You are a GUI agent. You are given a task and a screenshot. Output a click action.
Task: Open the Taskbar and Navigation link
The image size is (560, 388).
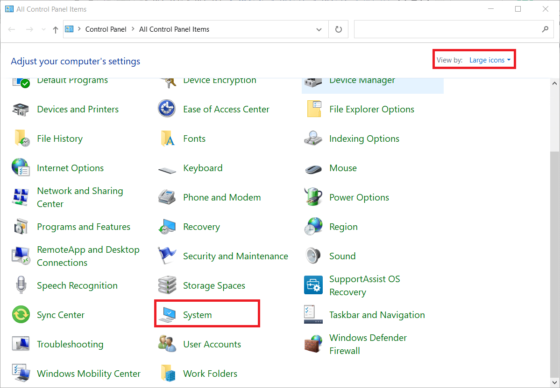[377, 315]
